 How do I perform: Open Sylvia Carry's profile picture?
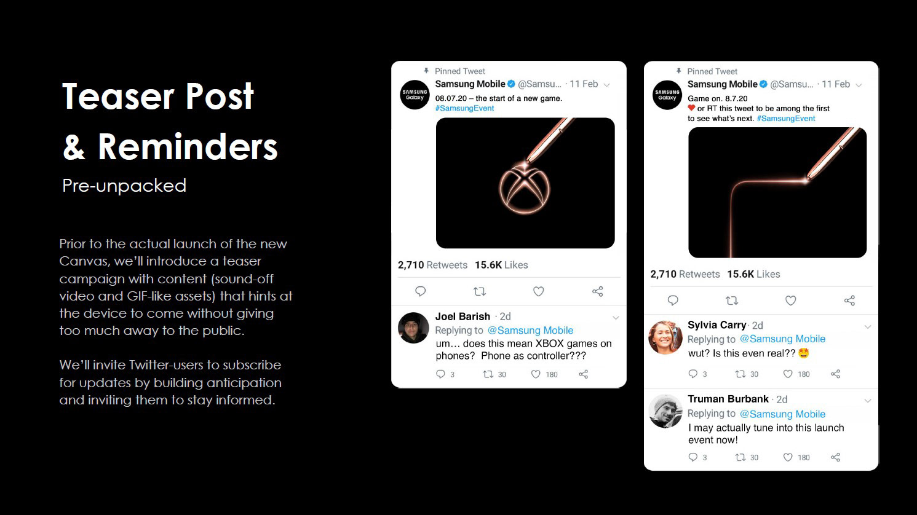point(666,337)
